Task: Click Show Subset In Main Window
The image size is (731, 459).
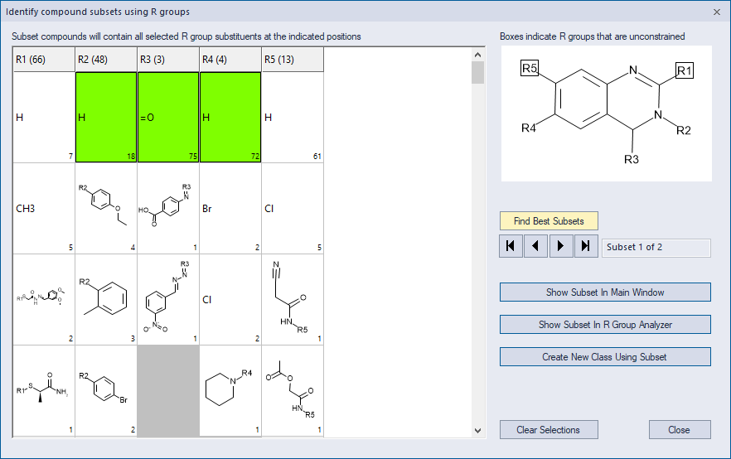Action: pyautogui.click(x=605, y=292)
